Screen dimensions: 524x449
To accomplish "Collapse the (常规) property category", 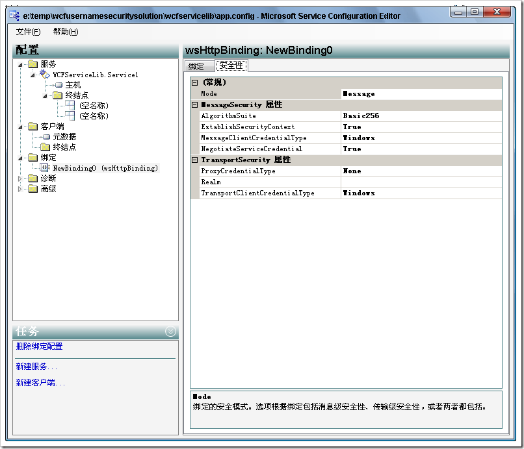I will 195,82.
